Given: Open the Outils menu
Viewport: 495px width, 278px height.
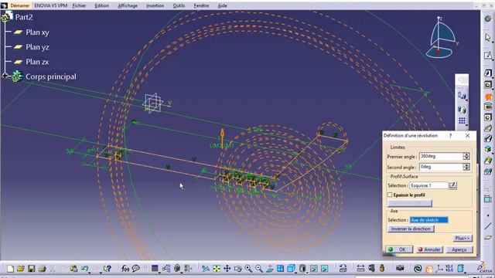Looking at the screenshot, I should point(179,5).
